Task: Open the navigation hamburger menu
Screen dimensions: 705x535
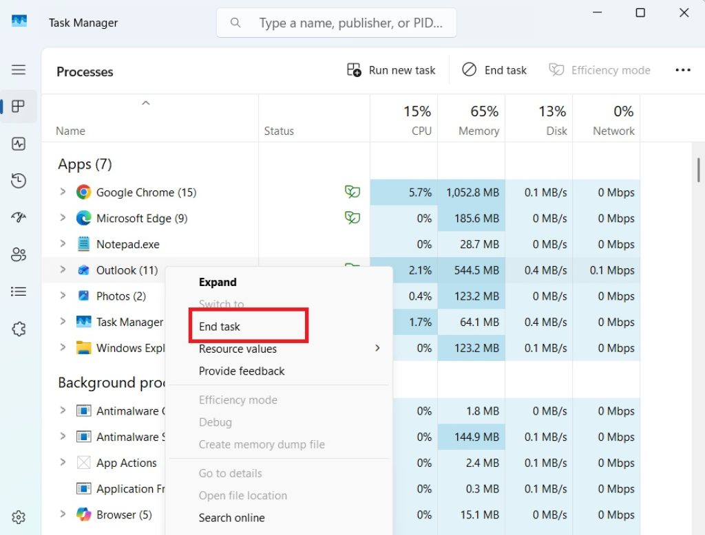Action: pyautogui.click(x=19, y=69)
